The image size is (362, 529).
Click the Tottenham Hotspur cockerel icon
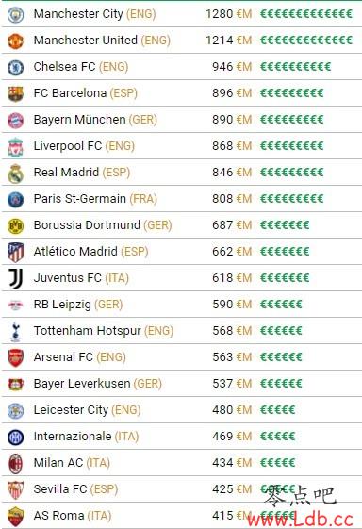(15, 332)
